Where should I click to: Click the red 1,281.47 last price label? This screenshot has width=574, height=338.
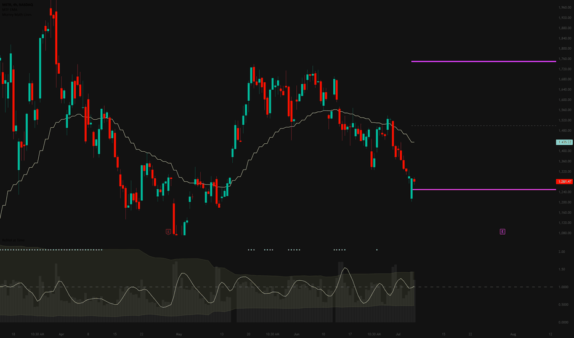click(564, 182)
